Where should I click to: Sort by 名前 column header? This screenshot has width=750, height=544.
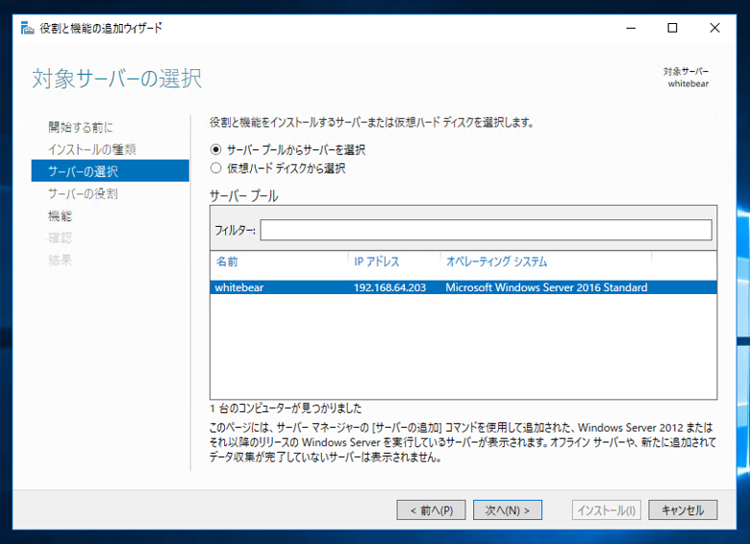tap(227, 261)
